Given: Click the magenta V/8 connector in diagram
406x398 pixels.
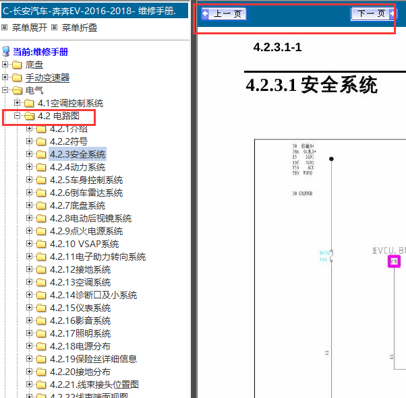Looking at the screenshot, I should pos(394,261).
